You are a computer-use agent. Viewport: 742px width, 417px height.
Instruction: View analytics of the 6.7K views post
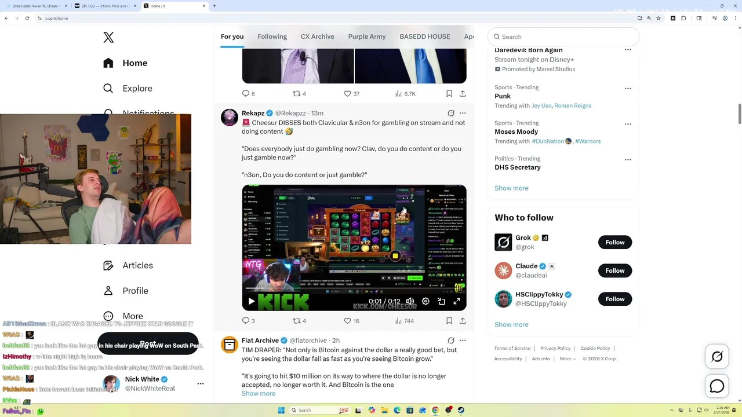point(405,93)
